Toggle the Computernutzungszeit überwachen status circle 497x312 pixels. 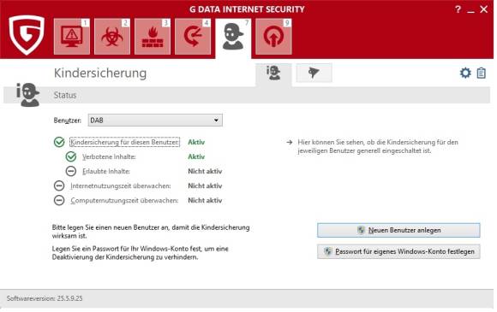[x=59, y=200]
